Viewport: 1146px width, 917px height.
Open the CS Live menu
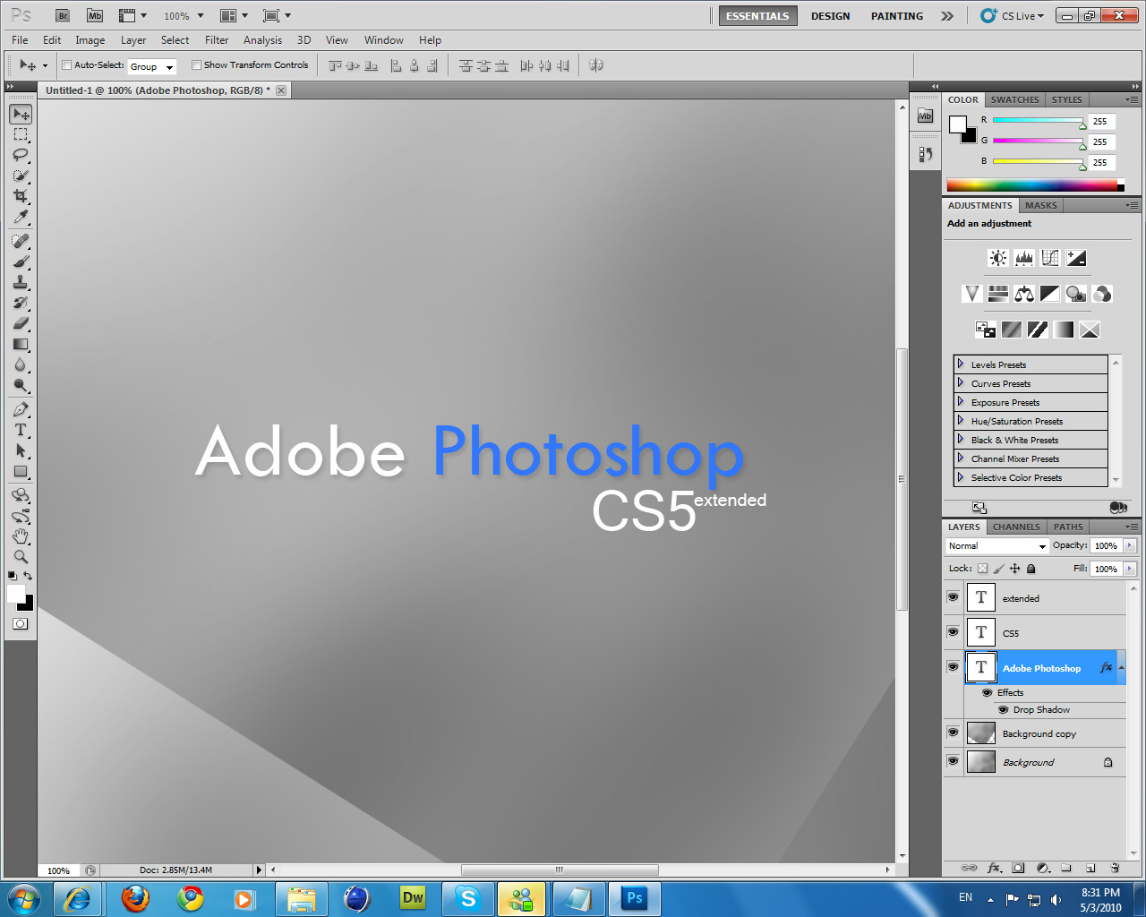click(1013, 16)
